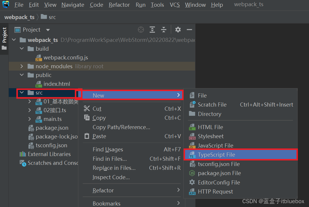Collapse the src folder arrow
This screenshot has height=207, width=309.
pos(22,93)
